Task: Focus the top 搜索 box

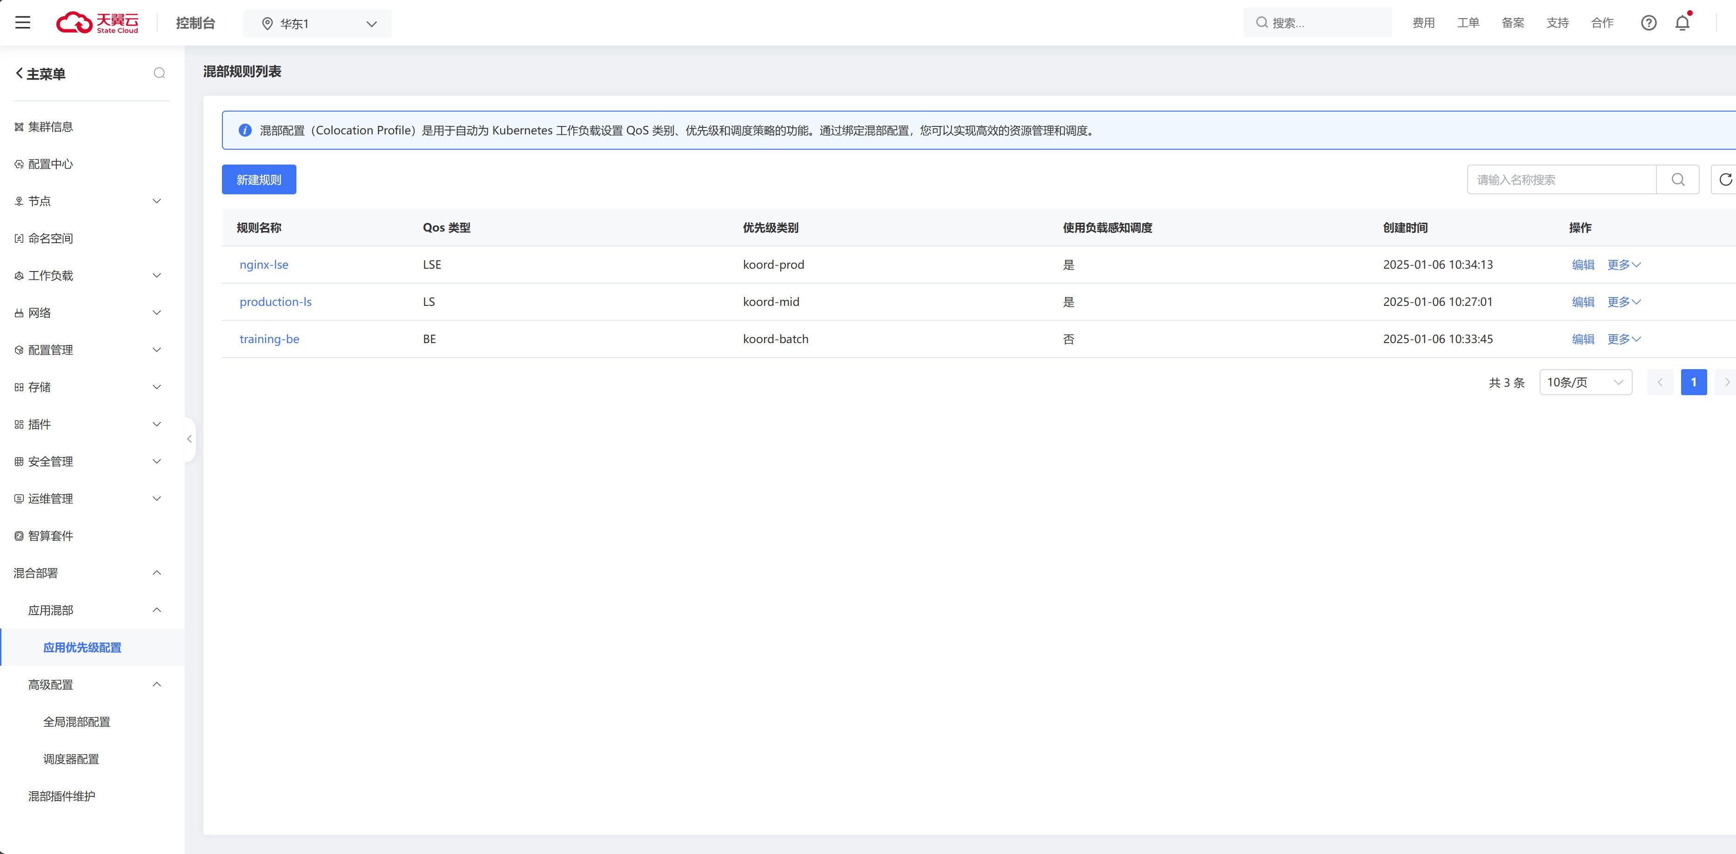Action: (x=1317, y=23)
